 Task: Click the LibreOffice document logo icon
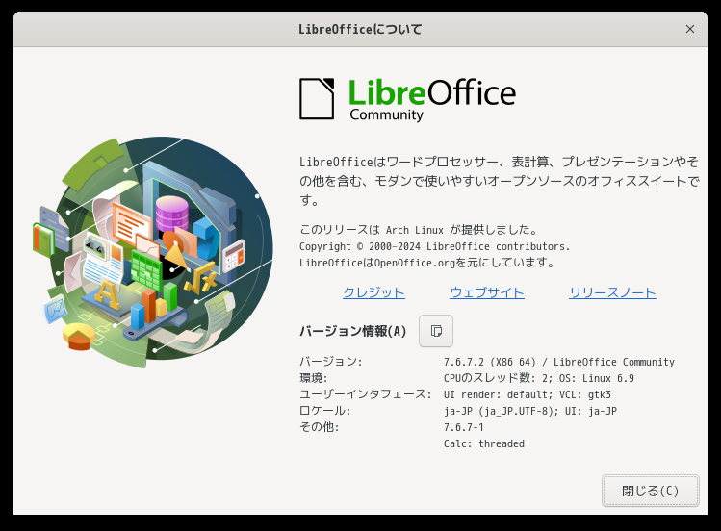(317, 99)
